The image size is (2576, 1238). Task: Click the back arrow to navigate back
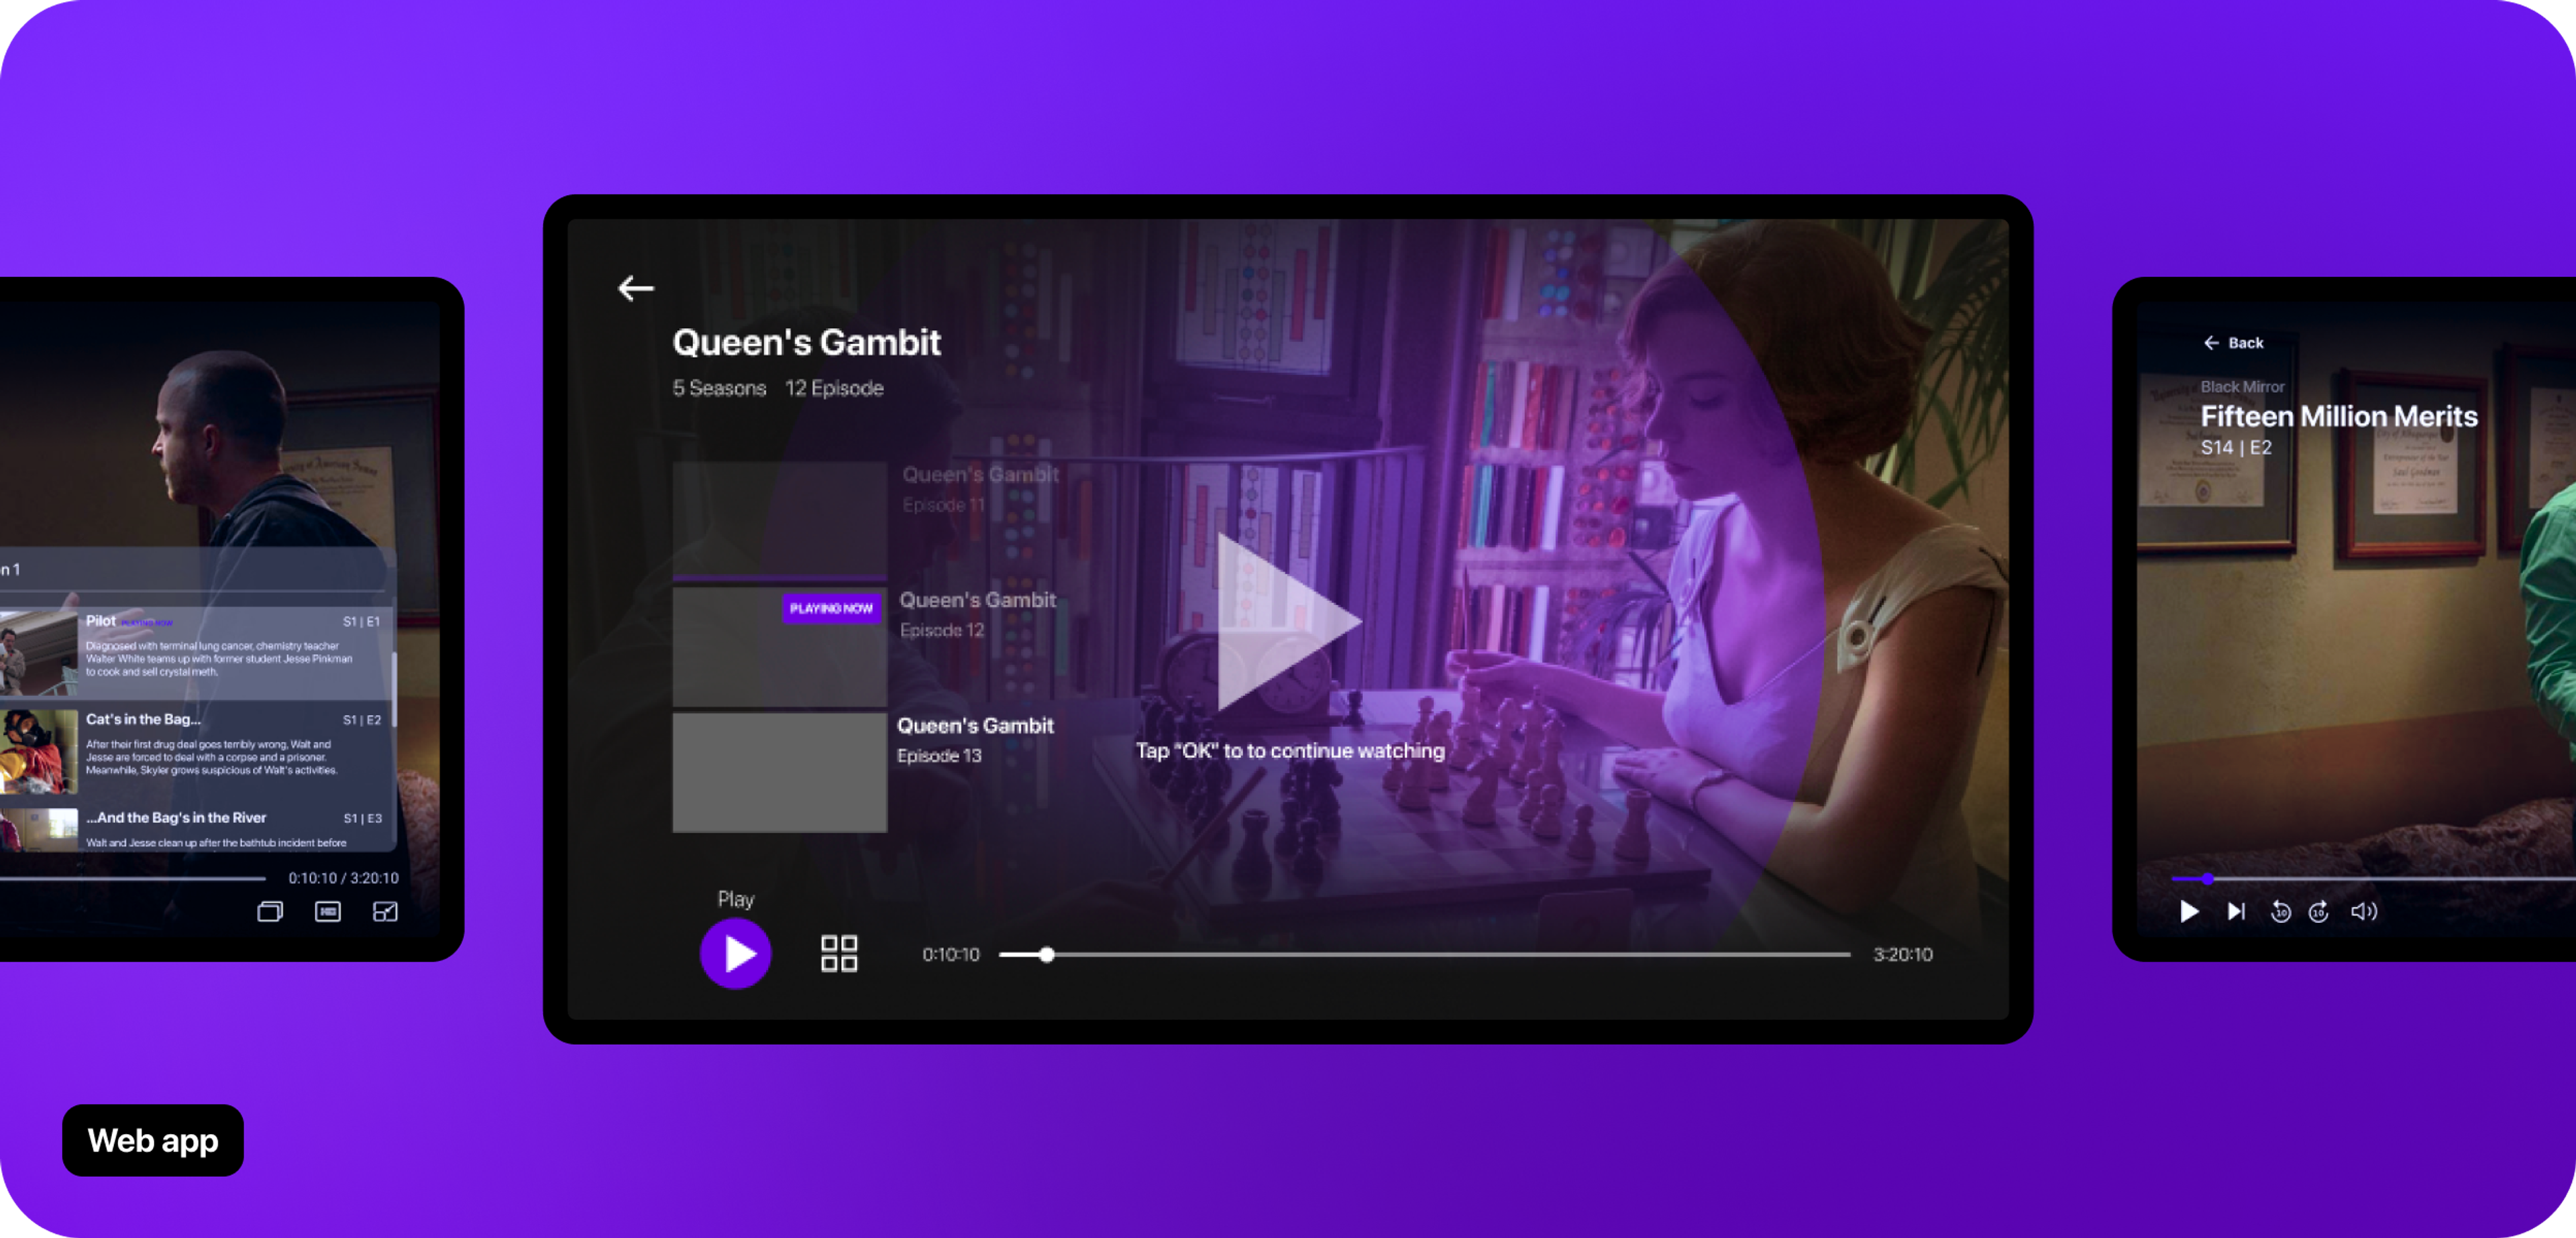(634, 287)
